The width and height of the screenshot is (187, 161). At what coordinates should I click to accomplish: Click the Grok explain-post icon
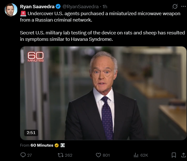[175, 6]
